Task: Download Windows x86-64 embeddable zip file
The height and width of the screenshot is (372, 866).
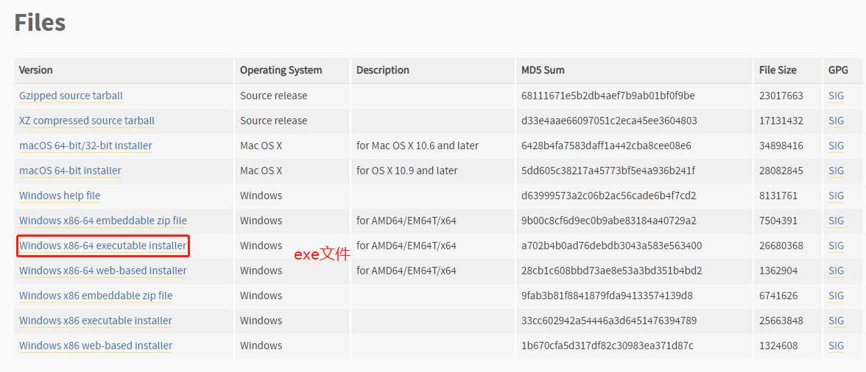Action: 103,221
